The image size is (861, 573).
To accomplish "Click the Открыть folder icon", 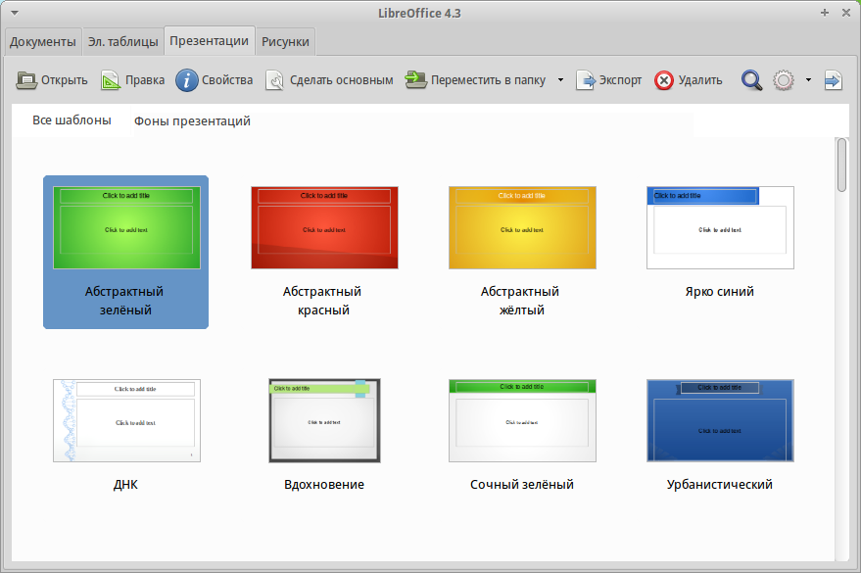I will [x=26, y=80].
